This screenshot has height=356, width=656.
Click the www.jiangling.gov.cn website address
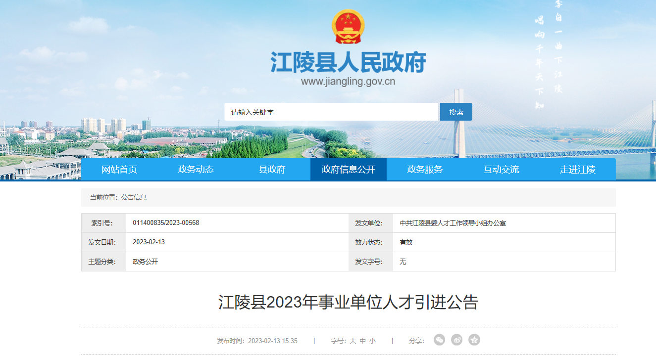pos(348,82)
